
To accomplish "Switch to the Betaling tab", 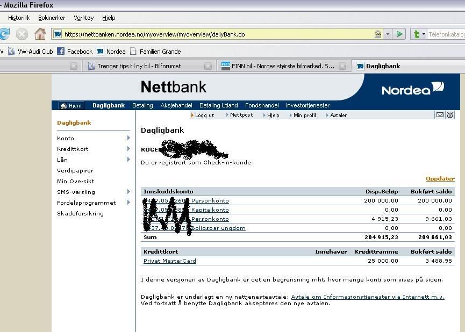I will (x=142, y=105).
